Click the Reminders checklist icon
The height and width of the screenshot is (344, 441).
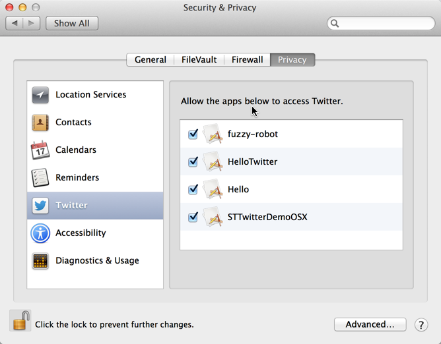(x=40, y=177)
